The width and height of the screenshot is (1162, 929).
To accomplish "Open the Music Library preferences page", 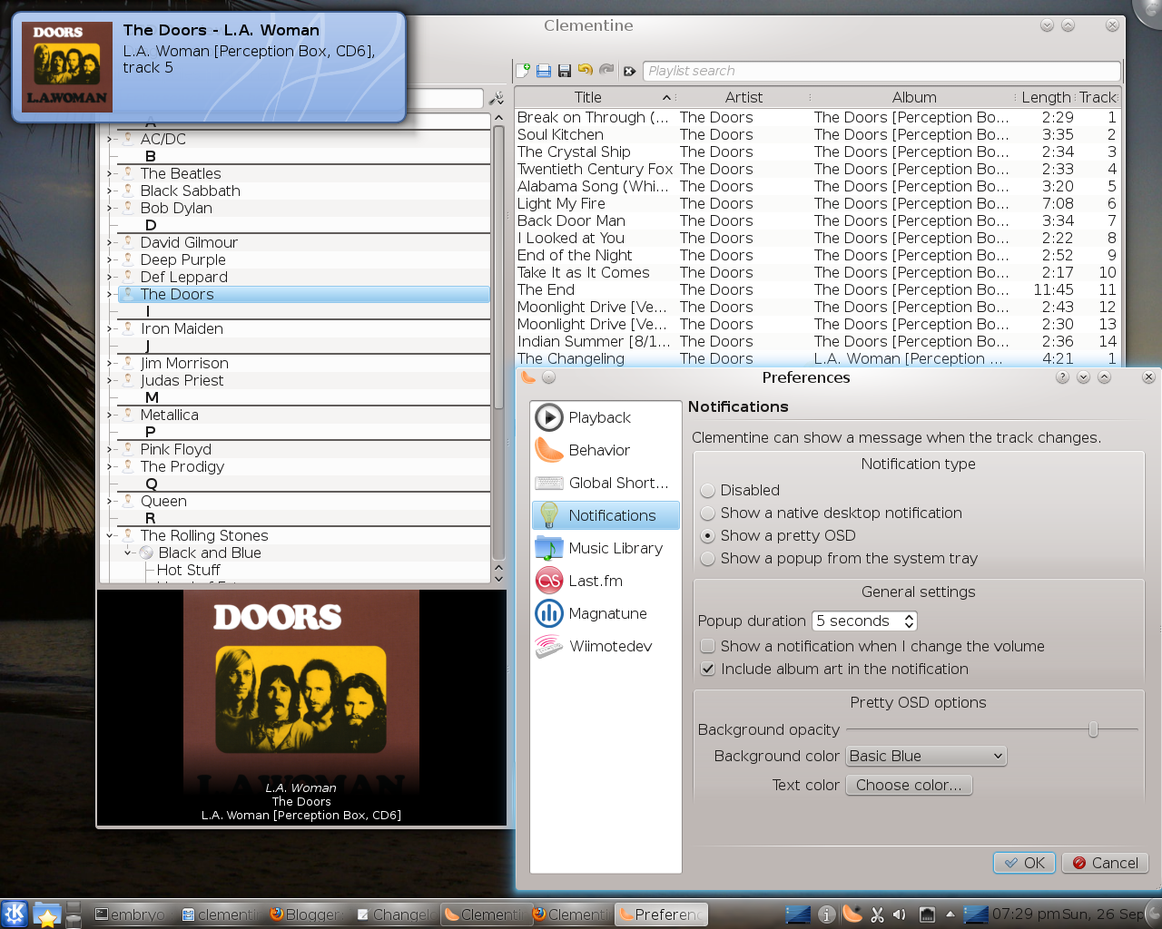I will point(606,548).
